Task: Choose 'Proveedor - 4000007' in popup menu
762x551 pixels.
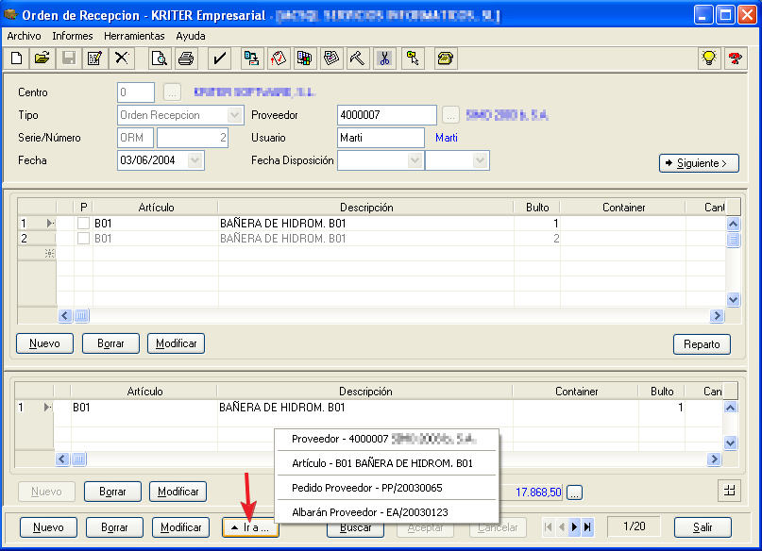Action: [386, 439]
